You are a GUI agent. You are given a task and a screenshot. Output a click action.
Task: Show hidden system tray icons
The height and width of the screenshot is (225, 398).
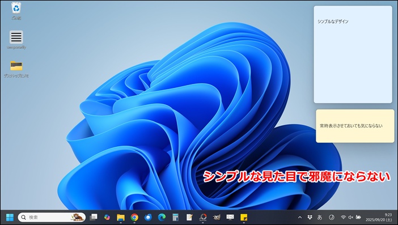point(300,218)
